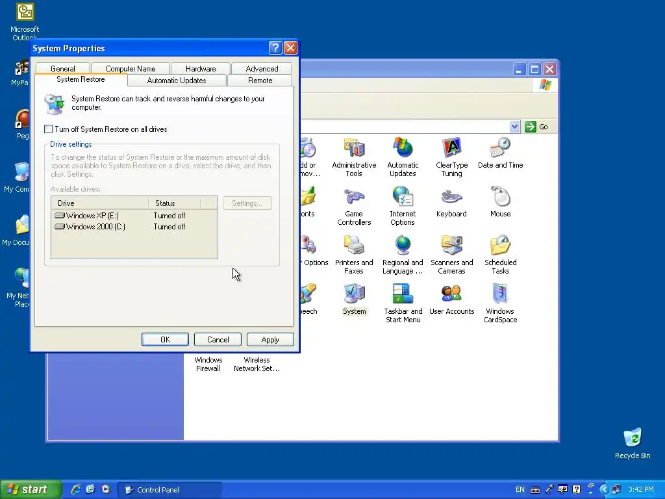Click the 3:42 PM taskbar clock
The width and height of the screenshot is (665, 499).
pos(641,489)
